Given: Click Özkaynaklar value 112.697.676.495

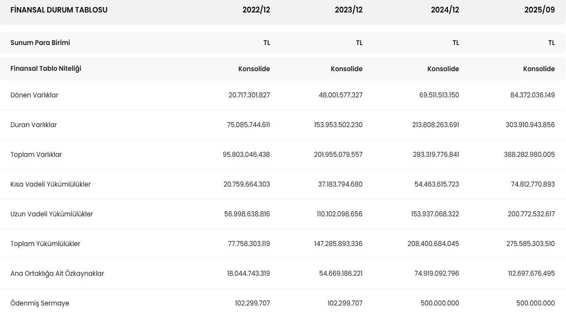Looking at the screenshot, I should pyautogui.click(x=531, y=273).
